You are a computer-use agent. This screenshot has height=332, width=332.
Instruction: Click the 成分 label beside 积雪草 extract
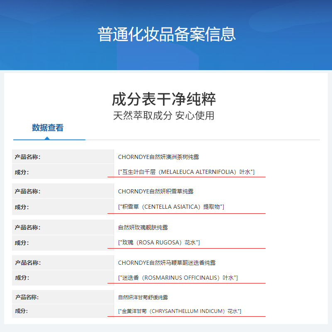22,207
